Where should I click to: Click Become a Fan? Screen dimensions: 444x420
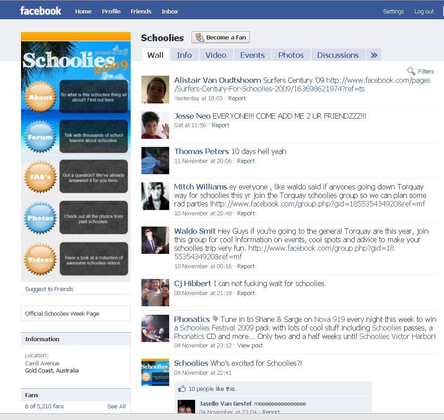click(x=220, y=38)
